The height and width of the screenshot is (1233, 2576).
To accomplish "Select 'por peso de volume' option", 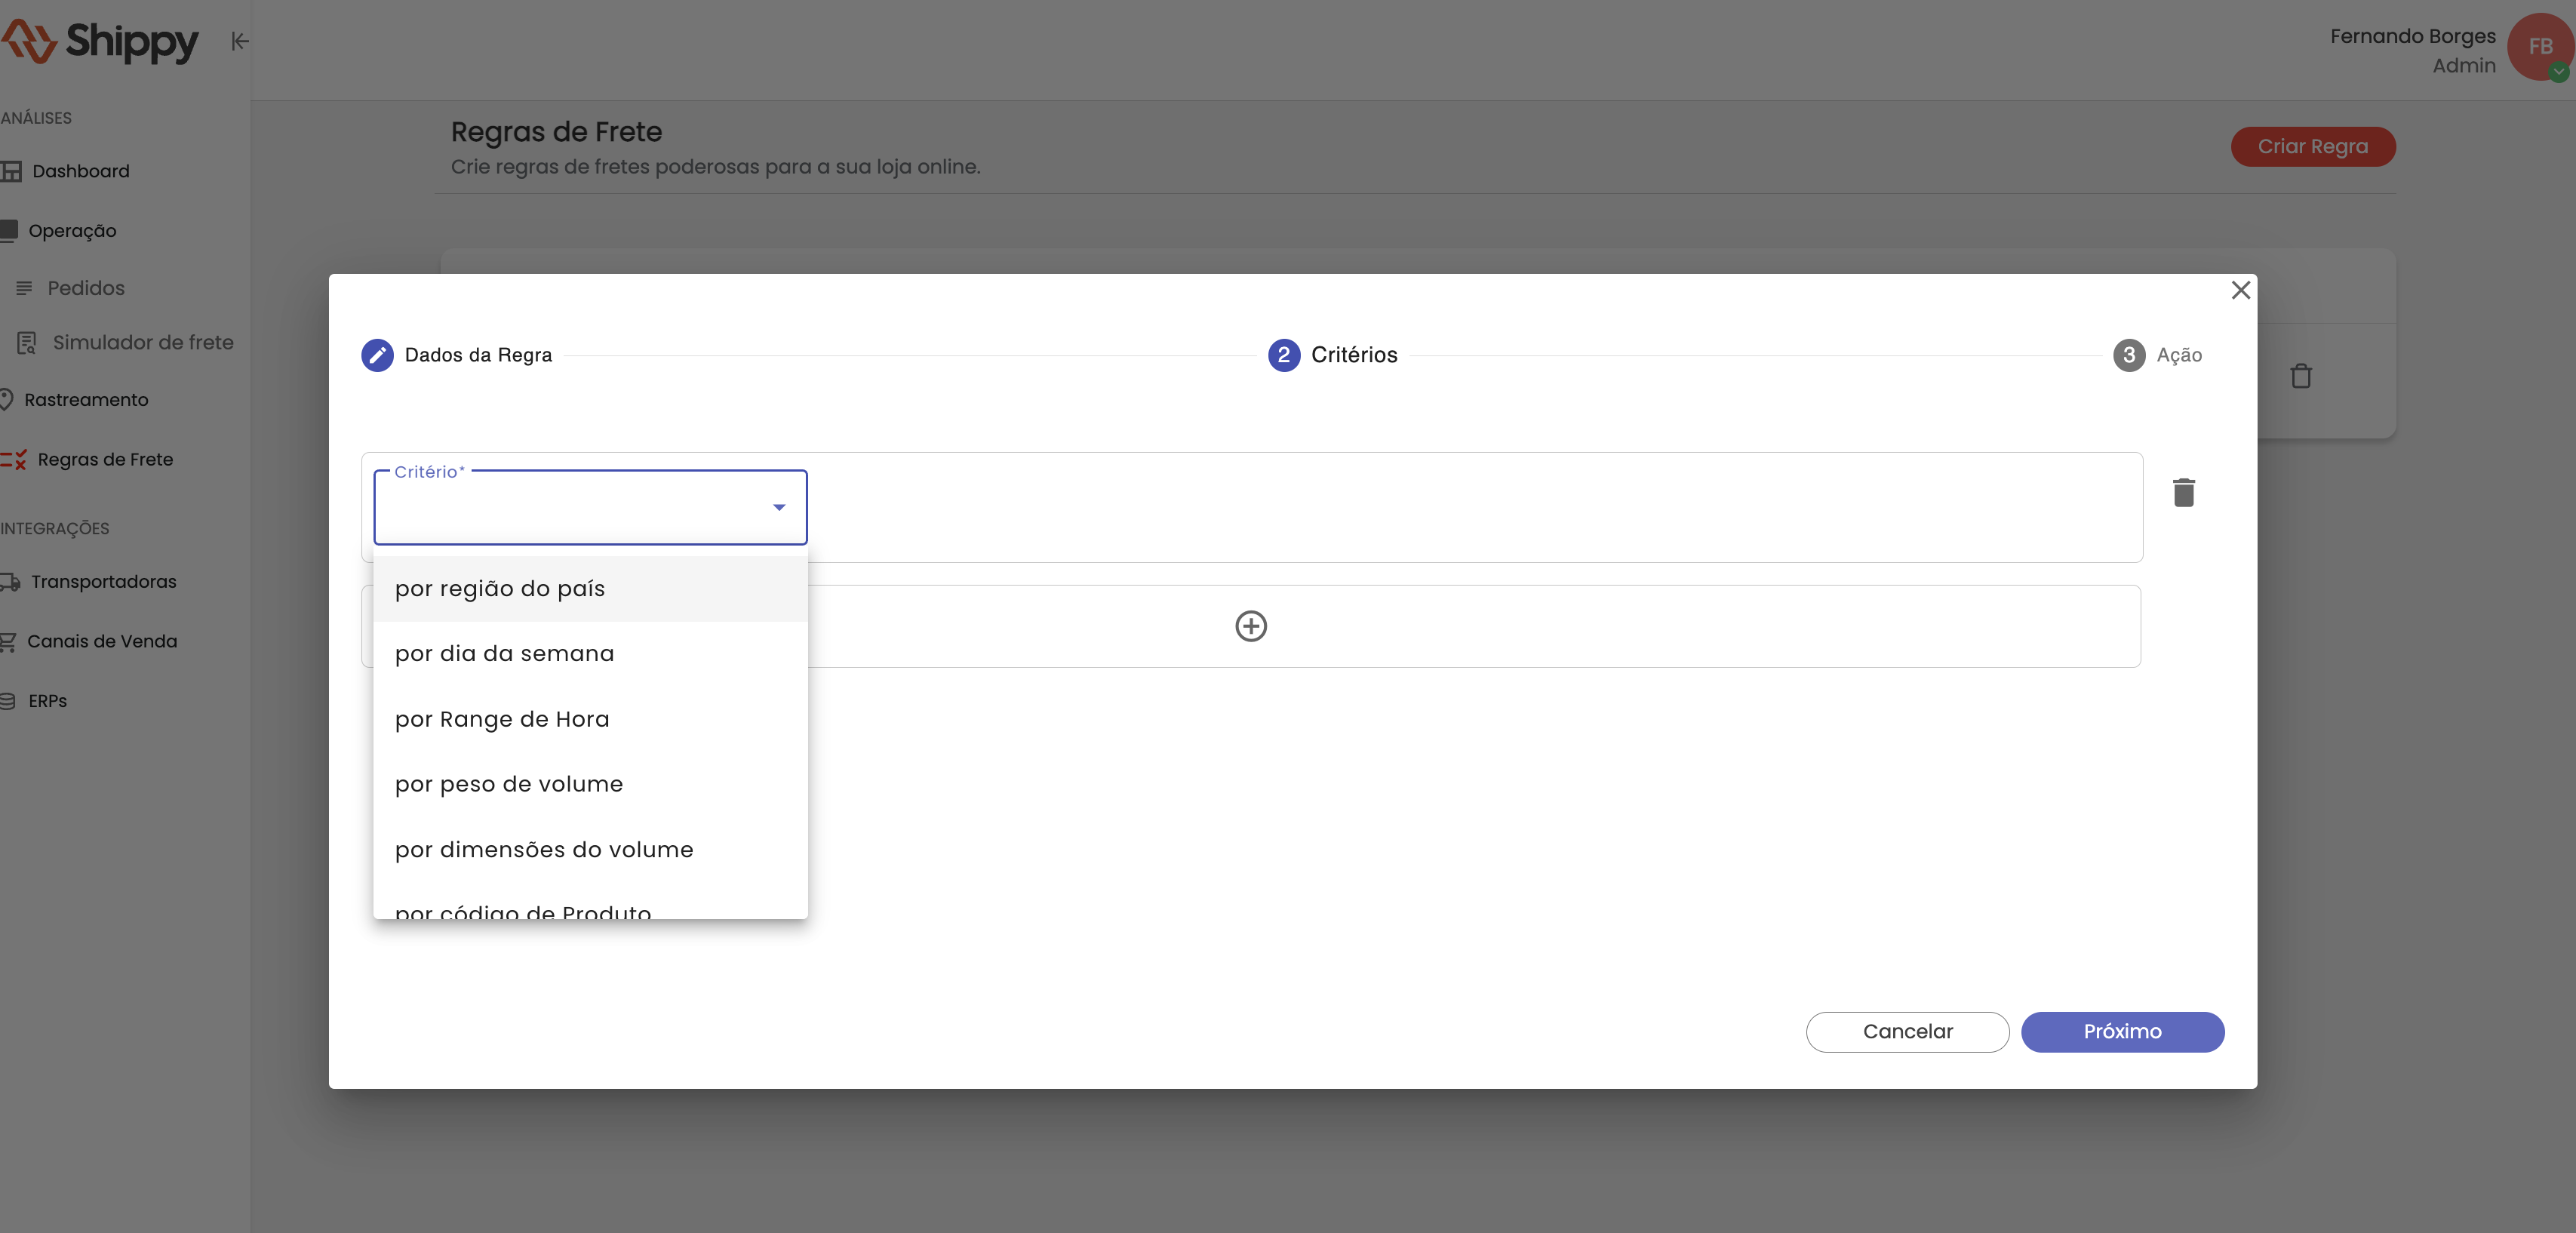I will pyautogui.click(x=508, y=785).
